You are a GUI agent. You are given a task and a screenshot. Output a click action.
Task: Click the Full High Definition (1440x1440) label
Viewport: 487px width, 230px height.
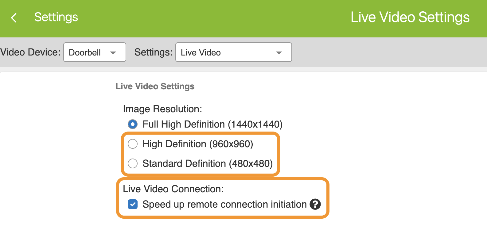coord(212,124)
